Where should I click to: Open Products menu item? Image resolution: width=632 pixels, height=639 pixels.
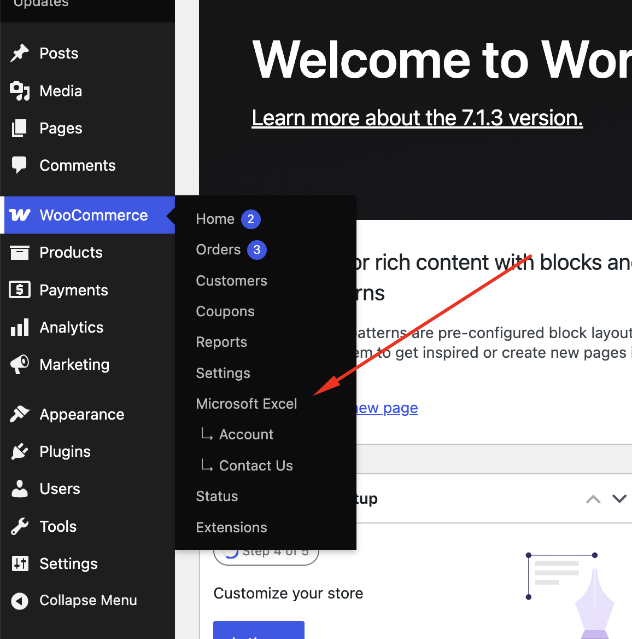[x=71, y=252]
